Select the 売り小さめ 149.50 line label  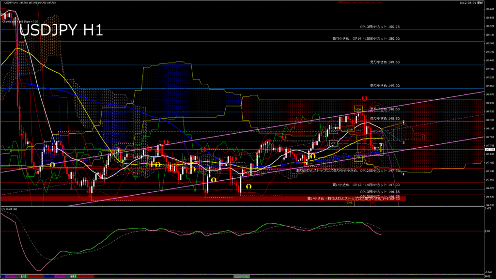pyautogui.click(x=385, y=62)
